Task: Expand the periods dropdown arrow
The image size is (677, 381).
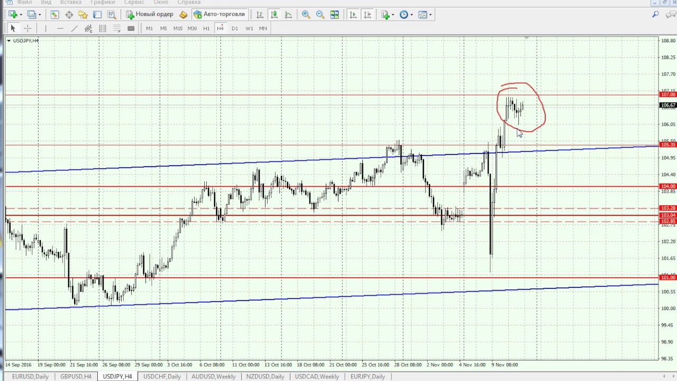Action: pos(412,15)
